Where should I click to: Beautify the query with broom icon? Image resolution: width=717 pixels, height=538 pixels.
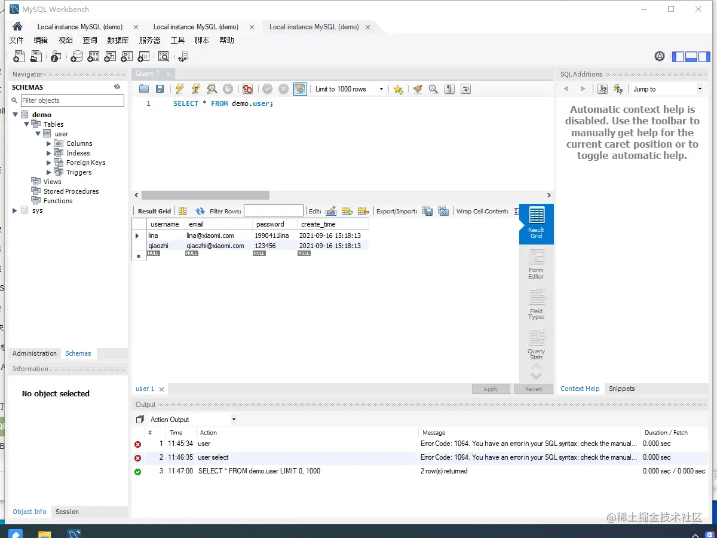[x=417, y=89]
